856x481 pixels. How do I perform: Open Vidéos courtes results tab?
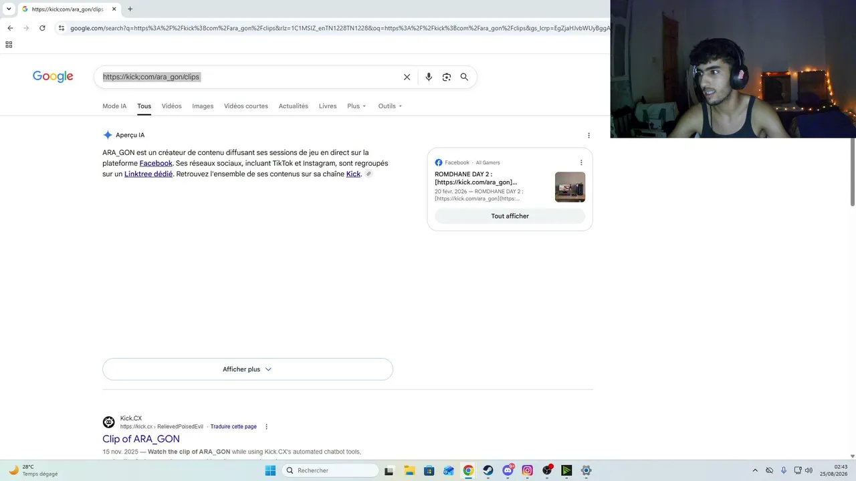coord(246,106)
